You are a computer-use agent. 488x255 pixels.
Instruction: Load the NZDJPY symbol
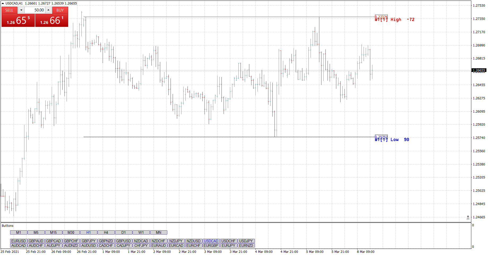tap(176, 241)
